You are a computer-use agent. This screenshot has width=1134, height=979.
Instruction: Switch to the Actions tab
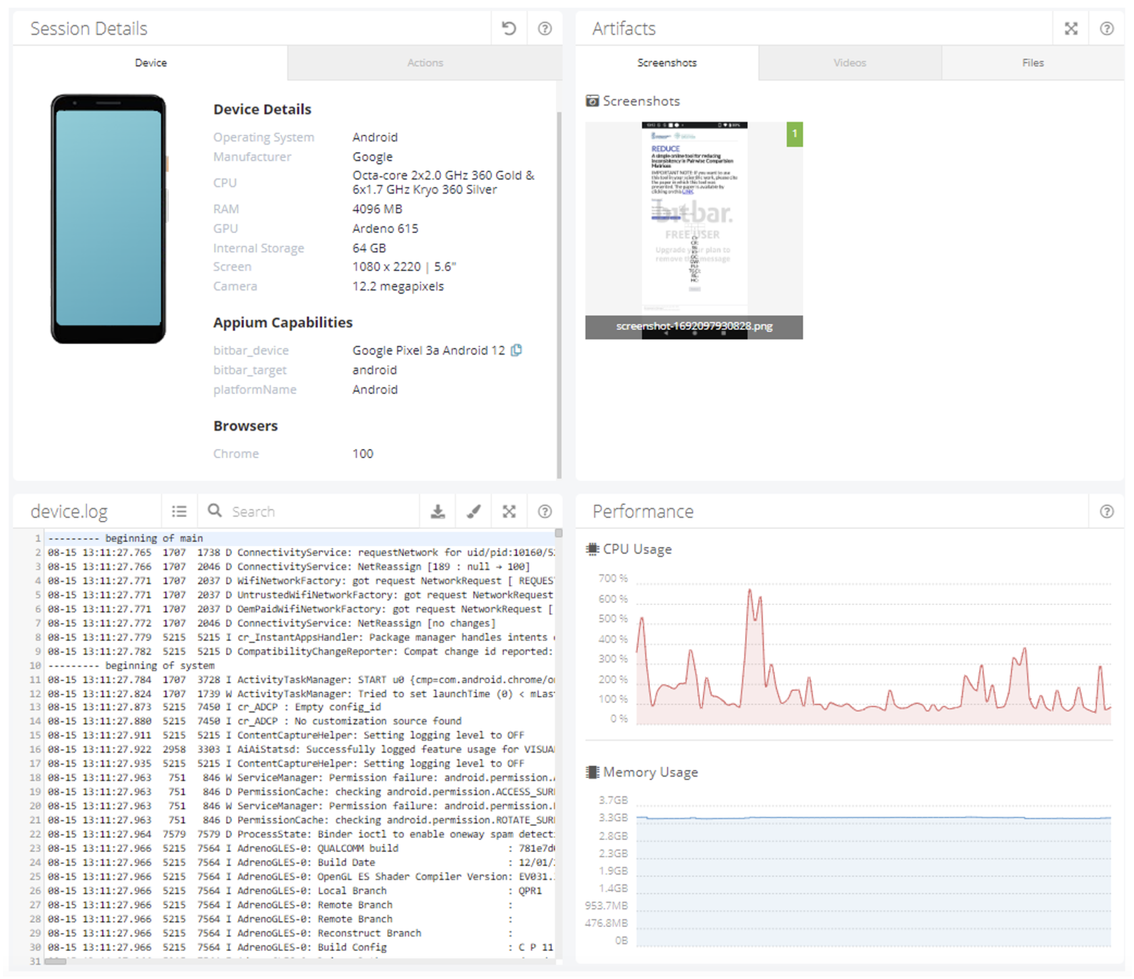[425, 63]
